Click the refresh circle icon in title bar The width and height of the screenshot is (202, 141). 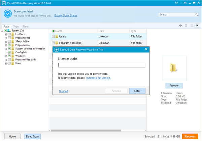pos(181,3)
